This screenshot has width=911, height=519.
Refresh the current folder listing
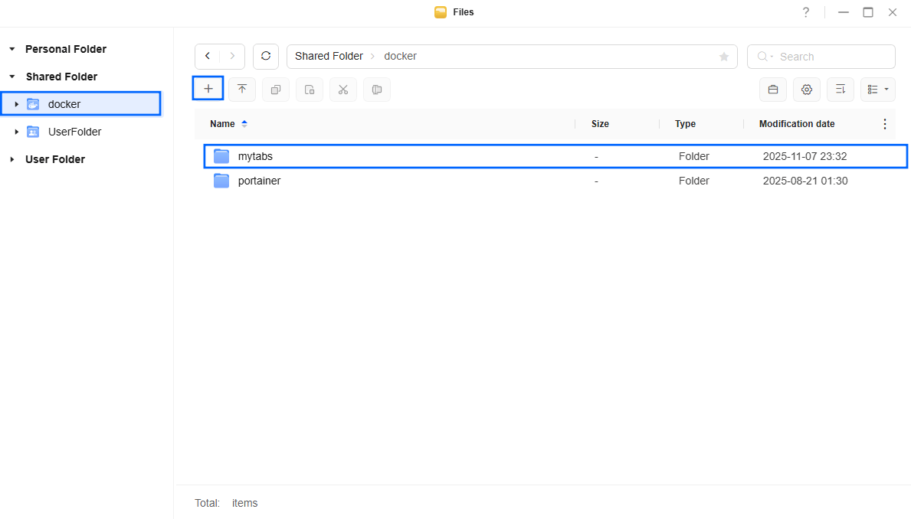click(266, 57)
